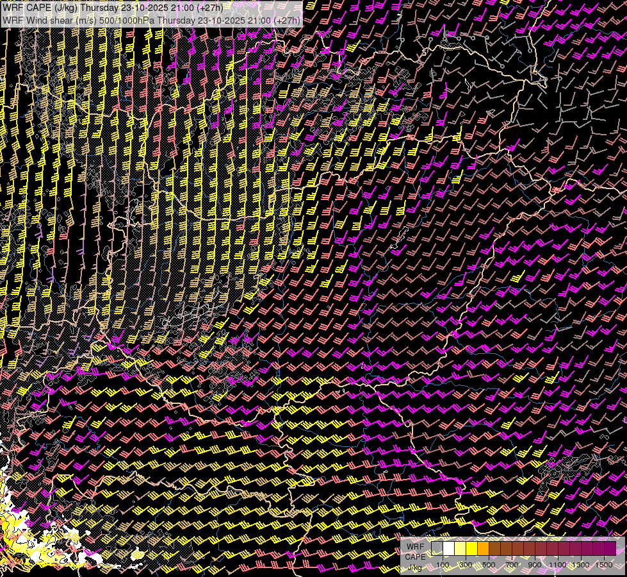Image resolution: width=627 pixels, height=577 pixels.
Task: Click the rightmost purple CAPE legend swatch
Action: [x=610, y=548]
